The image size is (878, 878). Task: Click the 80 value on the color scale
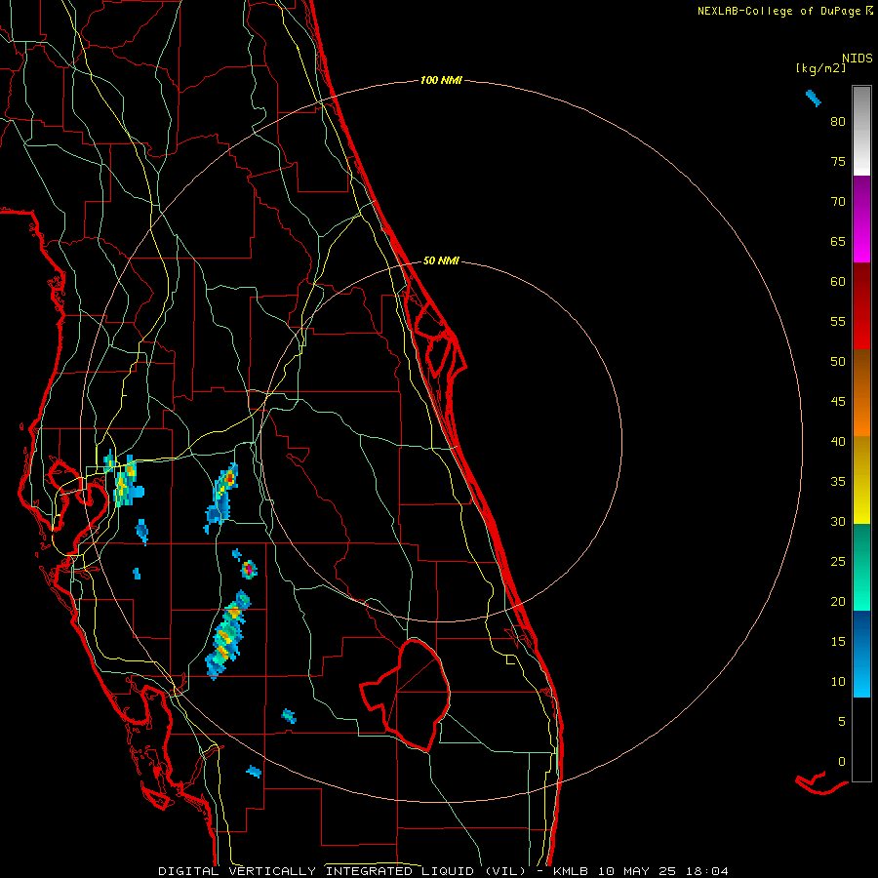click(838, 122)
